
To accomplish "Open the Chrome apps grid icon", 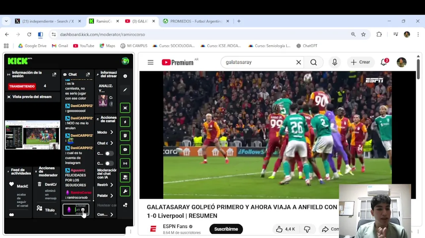I will pos(6,46).
